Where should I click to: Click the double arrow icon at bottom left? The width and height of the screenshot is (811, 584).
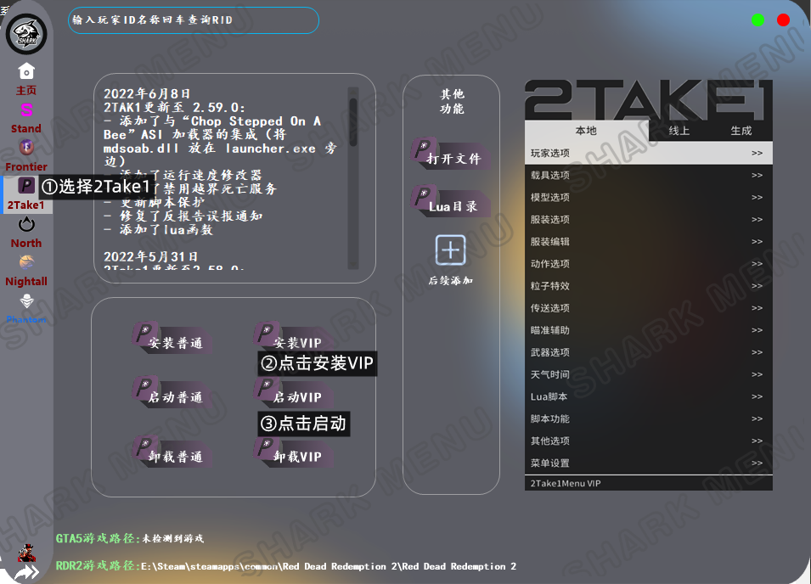click(26, 573)
